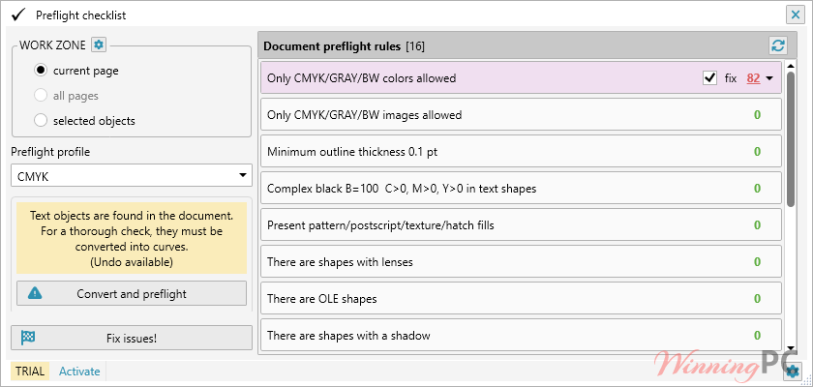Click the 82 issues count link
Screen dimensions: 813x387
pyautogui.click(x=753, y=78)
